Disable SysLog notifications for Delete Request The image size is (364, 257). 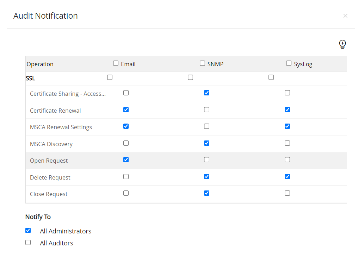(x=287, y=176)
